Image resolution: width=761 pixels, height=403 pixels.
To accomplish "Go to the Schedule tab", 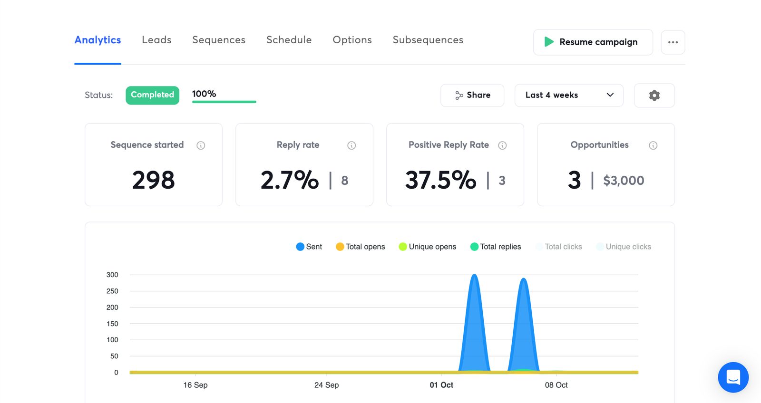I will coord(289,40).
